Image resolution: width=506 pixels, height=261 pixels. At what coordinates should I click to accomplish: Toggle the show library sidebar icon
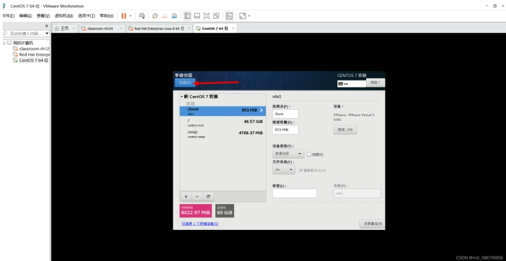click(x=188, y=16)
